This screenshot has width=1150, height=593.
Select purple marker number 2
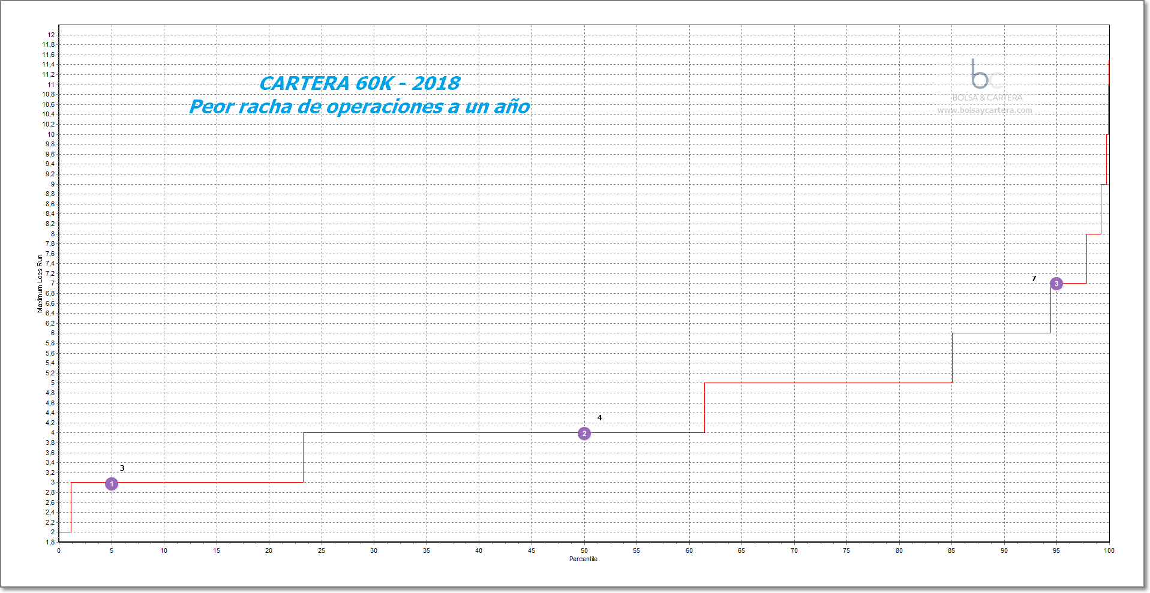pos(584,434)
